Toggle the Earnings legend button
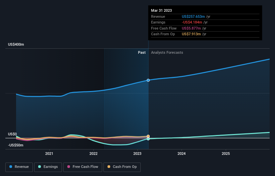The height and width of the screenshot is (176, 275). click(x=48, y=167)
